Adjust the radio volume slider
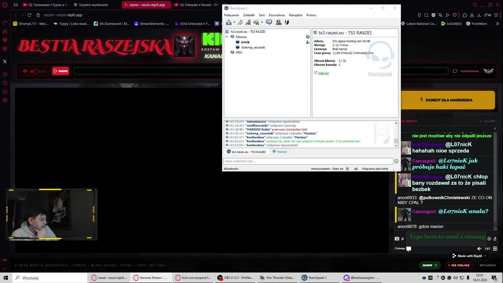This screenshot has height=283, width=503. 39,71
